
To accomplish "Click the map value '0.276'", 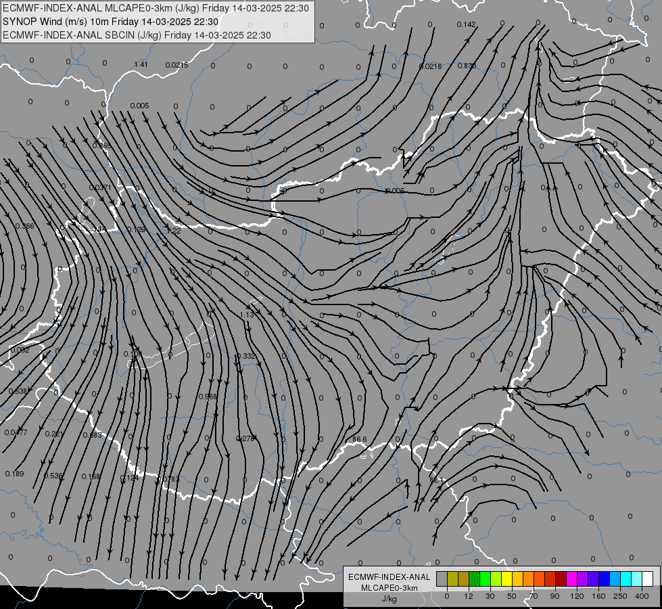I will point(245,438).
